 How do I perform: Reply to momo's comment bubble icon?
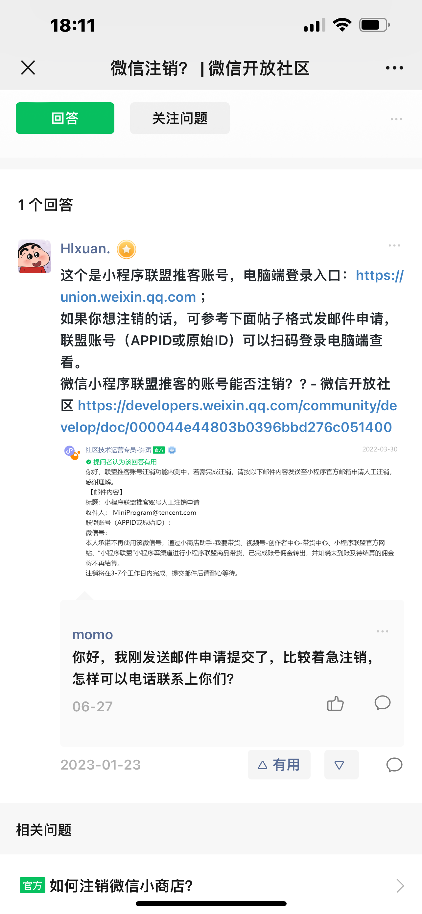pyautogui.click(x=382, y=702)
